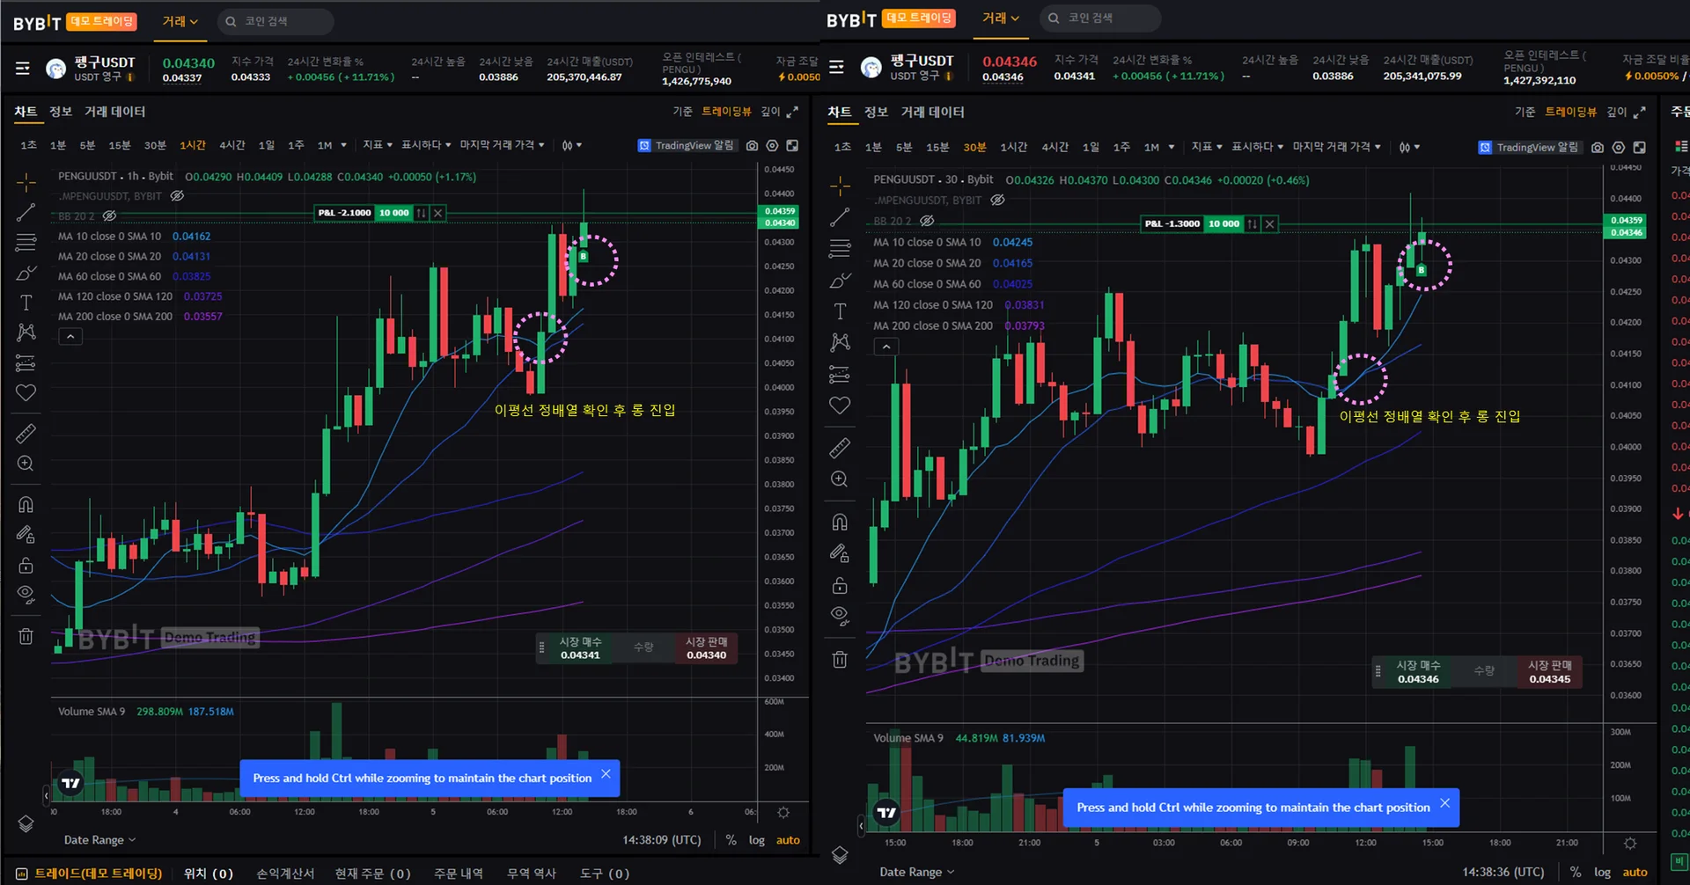Open chart settings gear in right chart header
This screenshot has height=885, width=1690.
(1619, 147)
